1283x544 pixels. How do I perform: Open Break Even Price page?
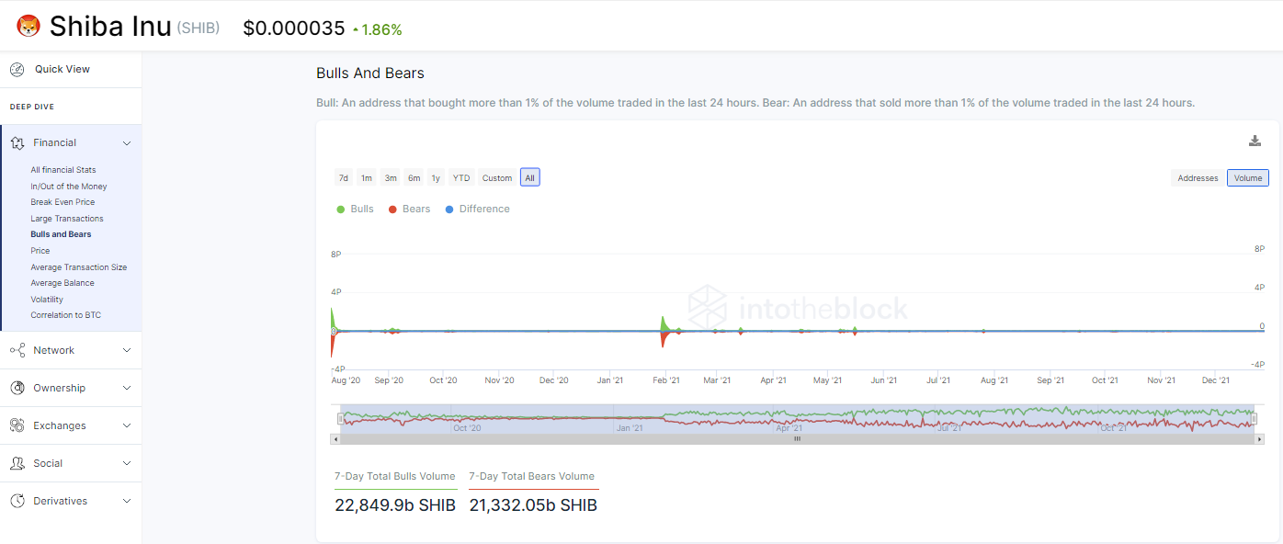coord(62,202)
